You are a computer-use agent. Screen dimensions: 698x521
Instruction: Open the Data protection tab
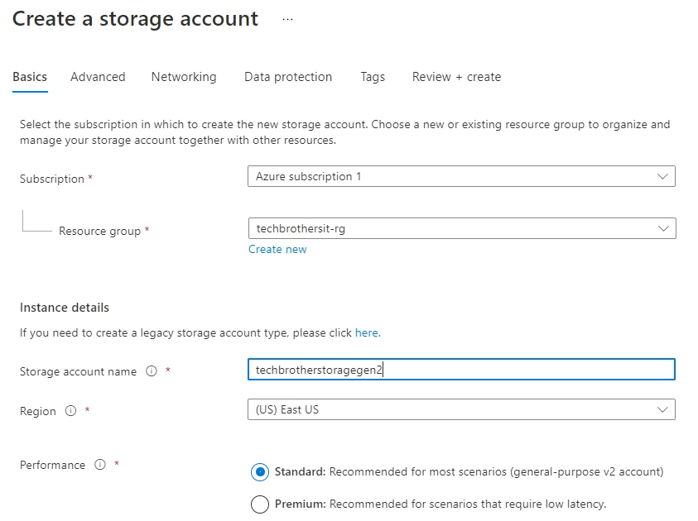(287, 76)
